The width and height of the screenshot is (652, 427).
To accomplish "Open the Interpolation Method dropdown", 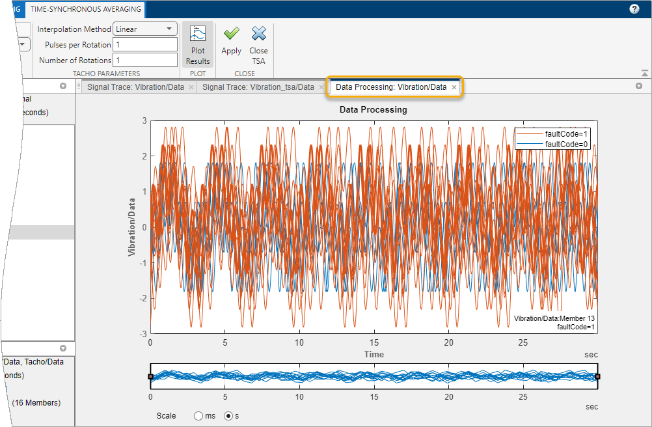I will [145, 29].
